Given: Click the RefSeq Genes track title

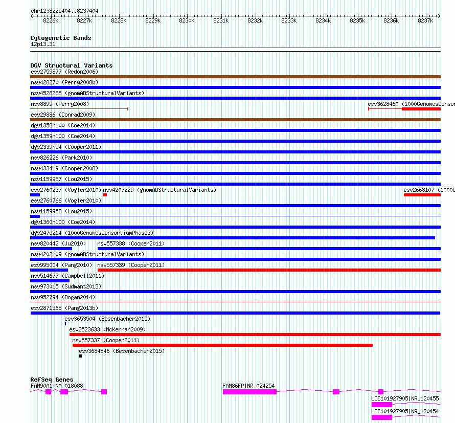Looking at the screenshot, I should (52, 380).
